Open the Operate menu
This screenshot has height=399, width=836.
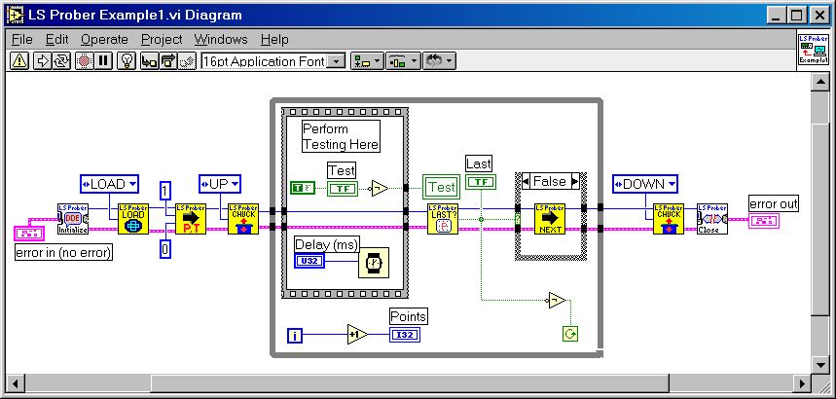pyautogui.click(x=104, y=39)
